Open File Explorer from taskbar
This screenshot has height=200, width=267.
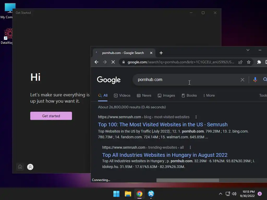tap(128, 194)
